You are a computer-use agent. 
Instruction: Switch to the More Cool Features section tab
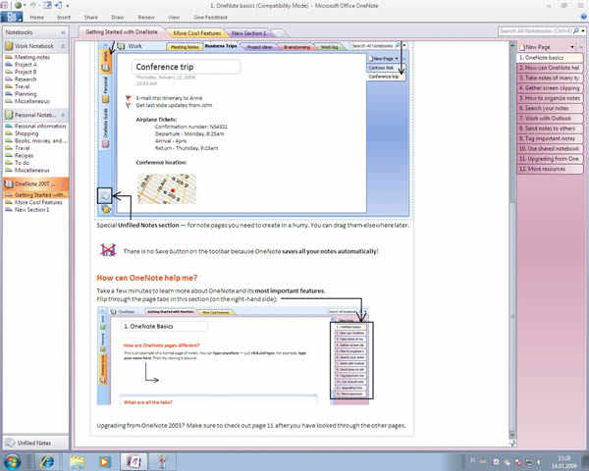(197, 33)
